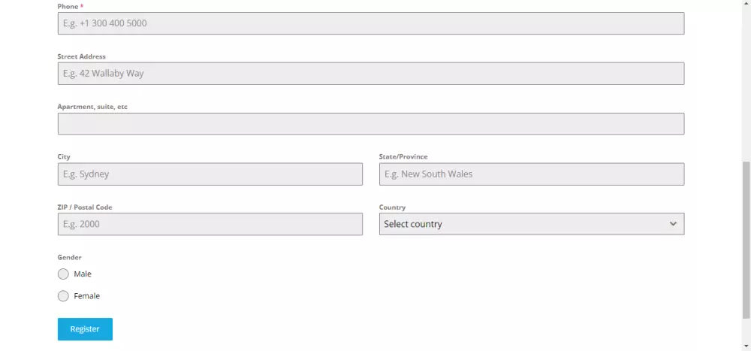This screenshot has height=351, width=751.
Task: Click the Gender heading label
Action: point(69,257)
